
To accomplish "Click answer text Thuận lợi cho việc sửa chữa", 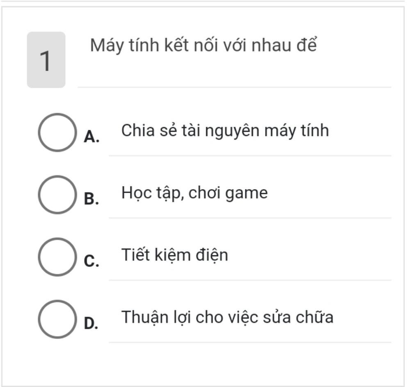I will [227, 317].
